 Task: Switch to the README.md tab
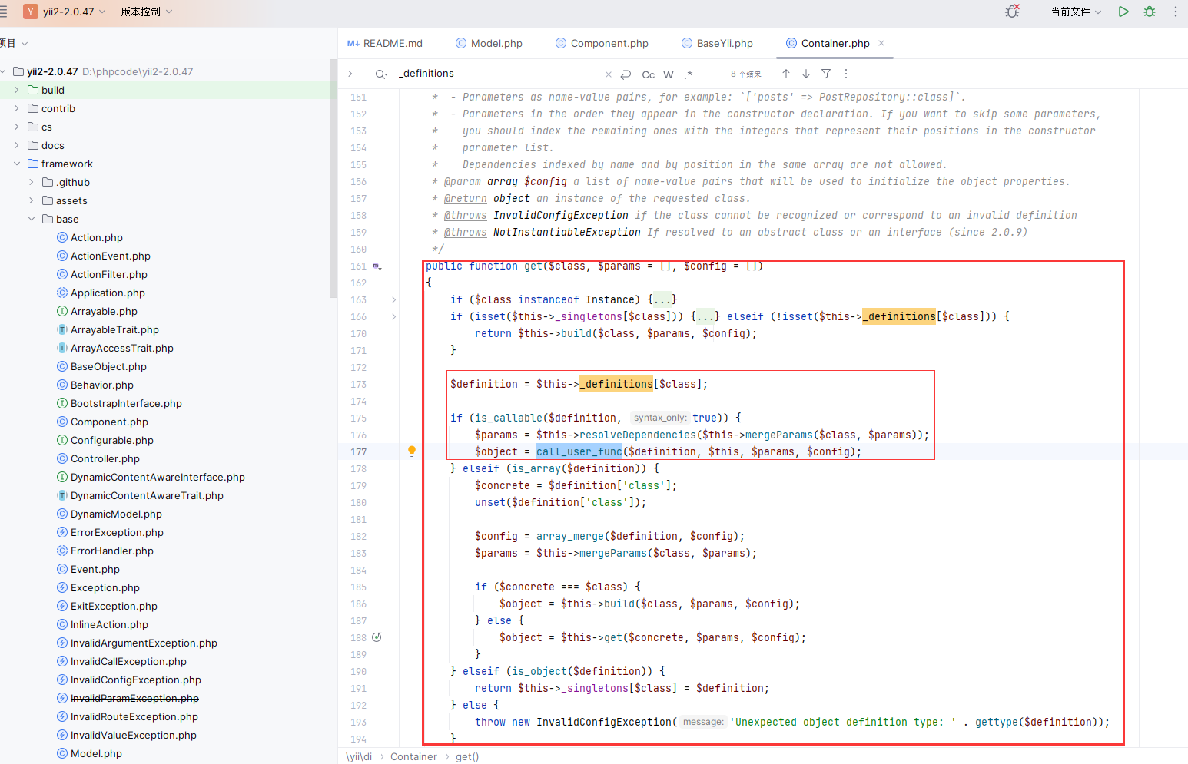[x=385, y=43]
